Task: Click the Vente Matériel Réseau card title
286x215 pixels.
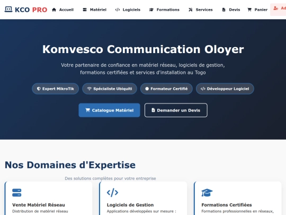Action: click(39, 205)
